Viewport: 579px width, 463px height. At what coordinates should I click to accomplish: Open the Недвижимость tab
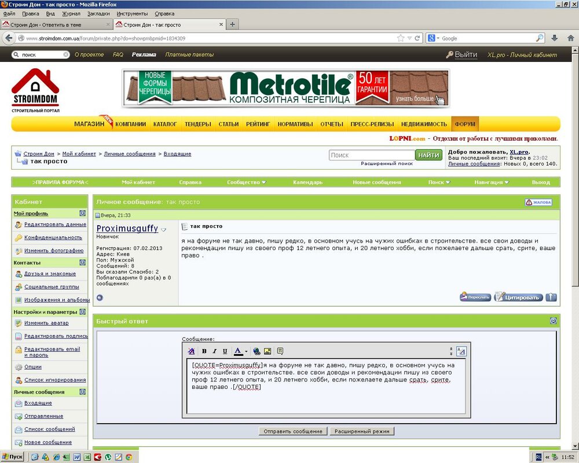tap(424, 124)
